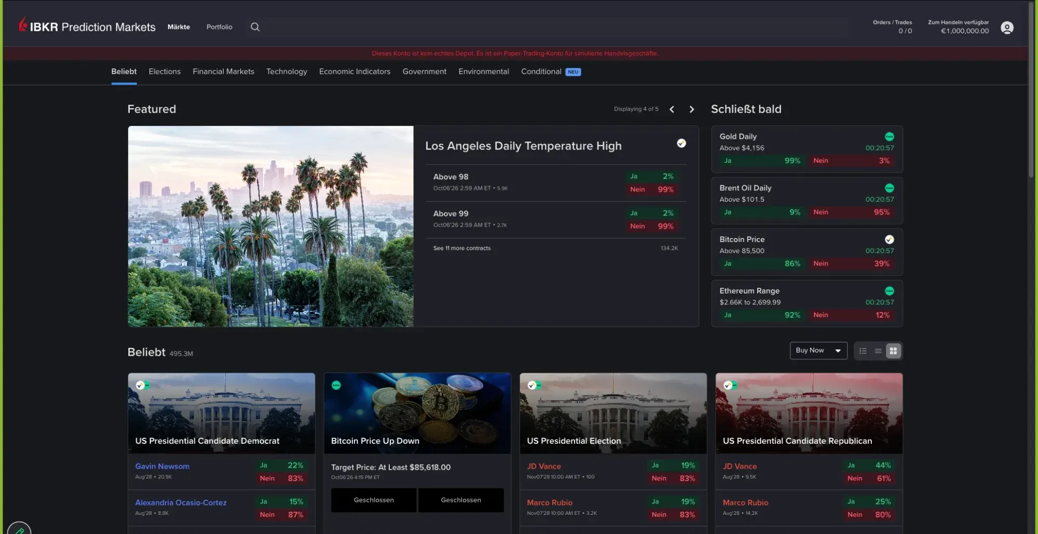The image size is (1038, 534).
Task: Click the Bitcoin Price checkmark status icon
Action: (x=890, y=239)
